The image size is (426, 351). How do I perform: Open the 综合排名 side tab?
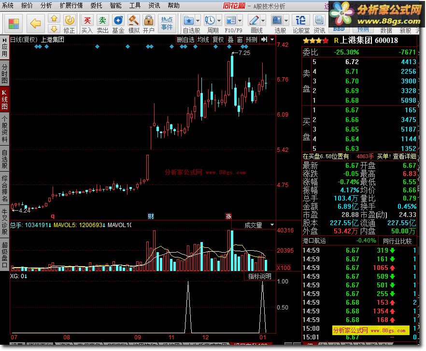4,189
